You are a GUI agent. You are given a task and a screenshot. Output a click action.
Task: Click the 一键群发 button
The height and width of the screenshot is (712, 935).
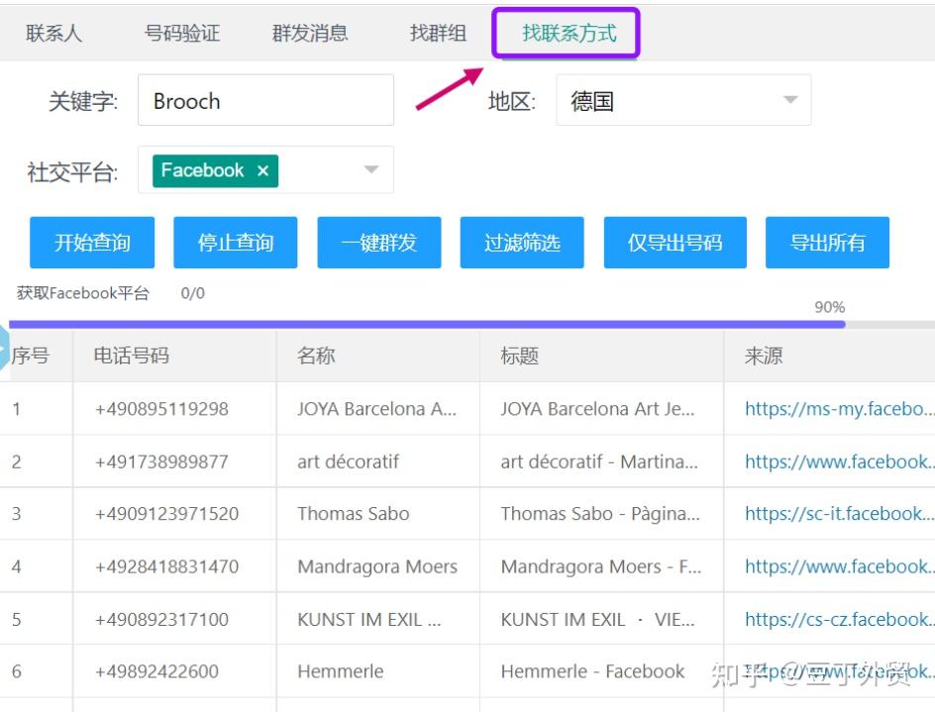click(379, 242)
